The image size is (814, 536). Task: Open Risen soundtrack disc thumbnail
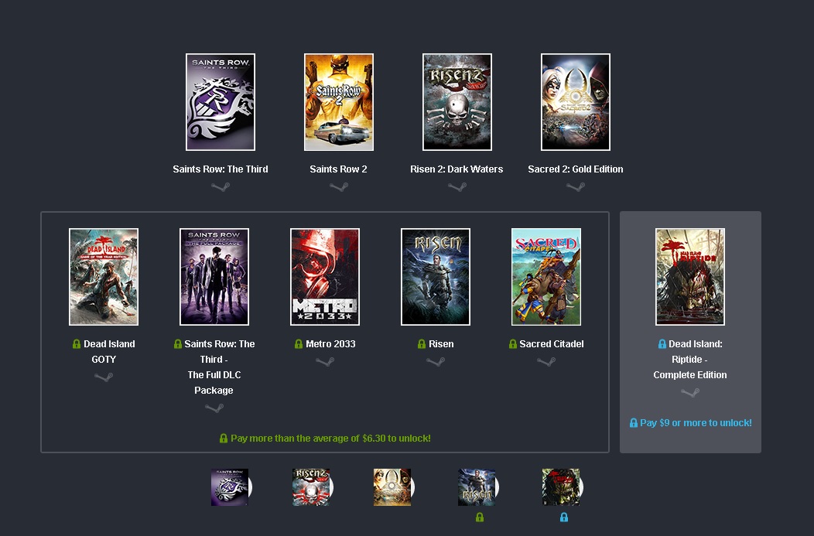pos(479,487)
